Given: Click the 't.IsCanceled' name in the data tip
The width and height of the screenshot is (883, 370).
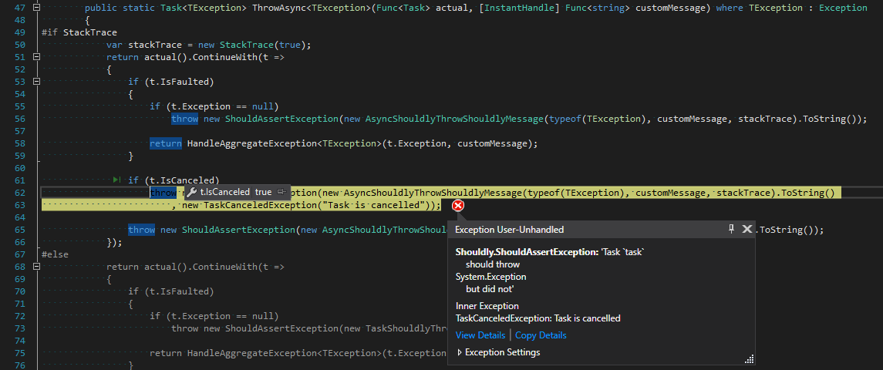Looking at the screenshot, I should point(224,192).
